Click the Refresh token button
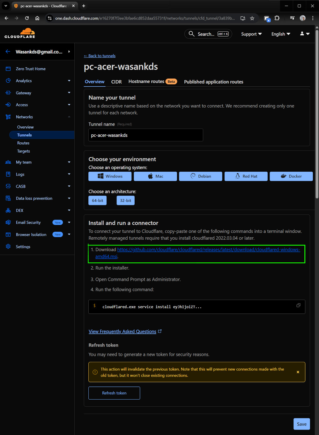319x435 pixels. [114, 393]
